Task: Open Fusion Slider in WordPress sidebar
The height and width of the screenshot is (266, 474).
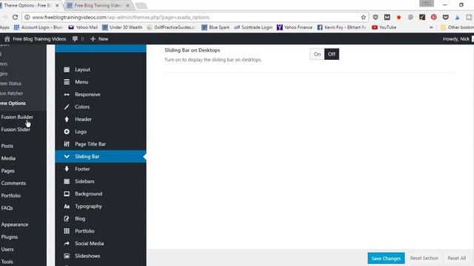Action: pos(16,129)
